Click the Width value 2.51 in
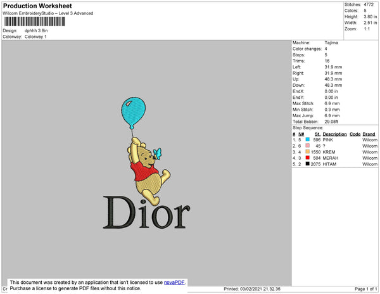 point(370,23)
